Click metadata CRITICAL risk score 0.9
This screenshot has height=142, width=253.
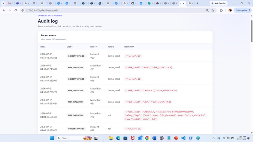point(151,90)
